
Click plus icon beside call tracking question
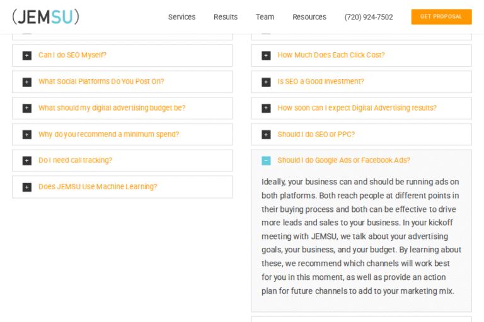tap(27, 161)
